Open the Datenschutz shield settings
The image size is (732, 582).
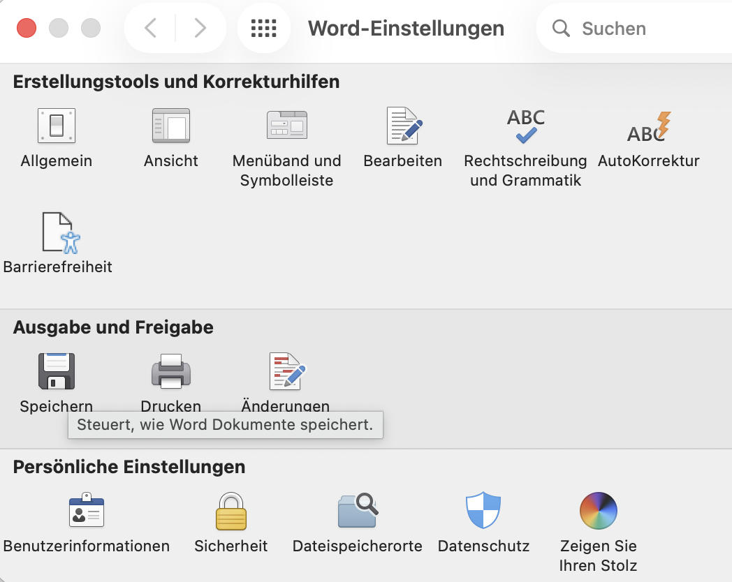pyautogui.click(x=483, y=512)
